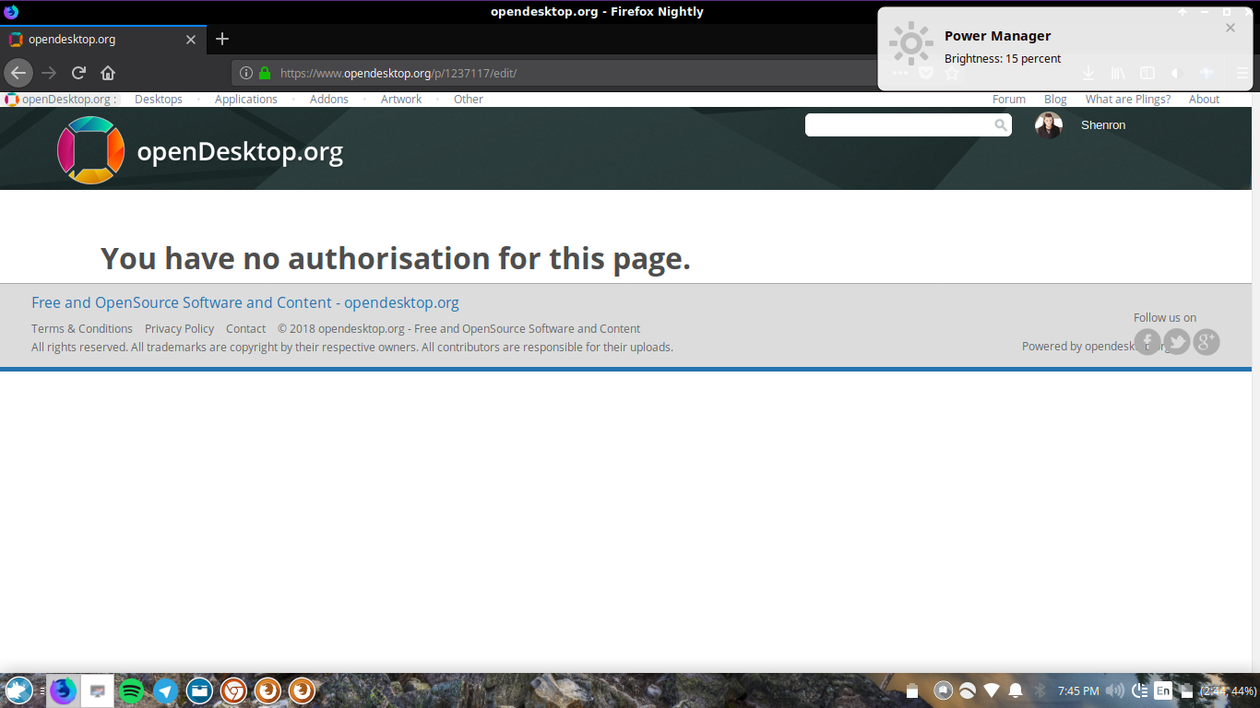This screenshot has width=1260, height=708.
Task: Open the Wi-Fi network tray icon
Action: coord(992,690)
